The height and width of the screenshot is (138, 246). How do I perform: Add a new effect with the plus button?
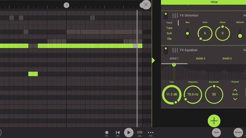214,121
